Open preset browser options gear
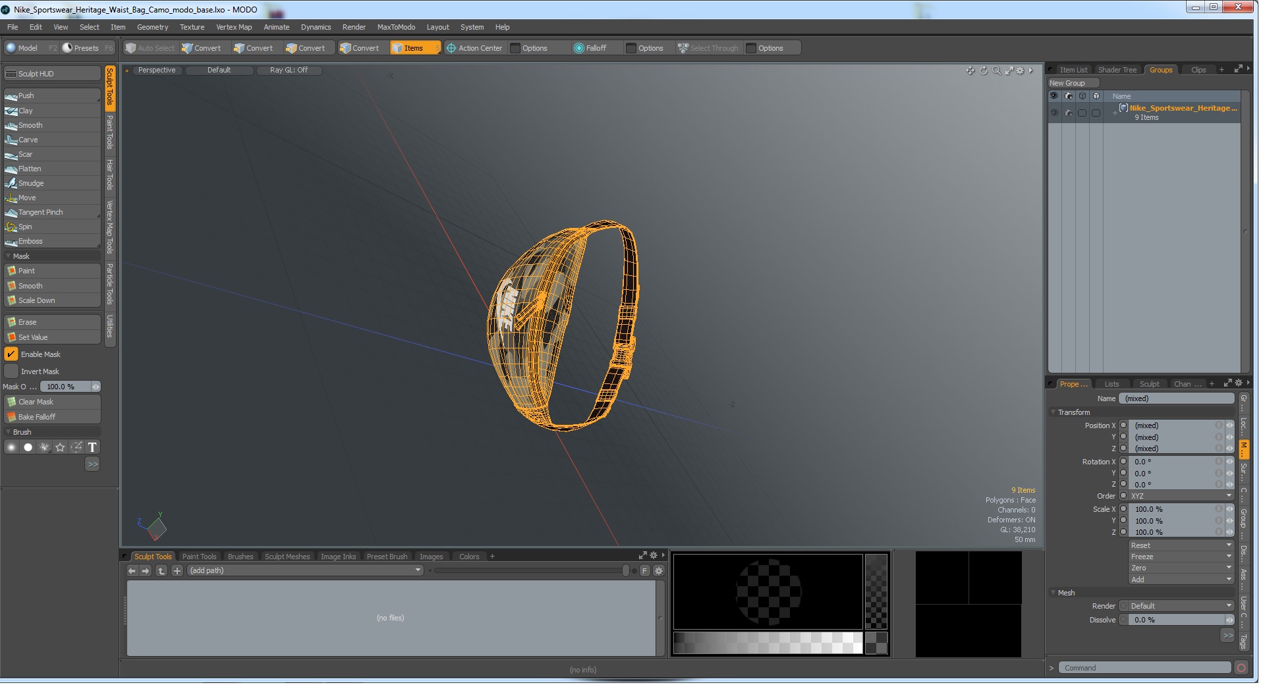The image size is (1265, 685). [658, 572]
